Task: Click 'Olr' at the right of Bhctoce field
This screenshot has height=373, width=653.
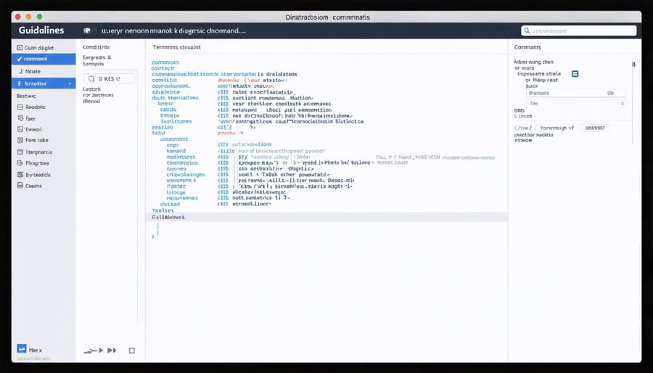Action: (610, 93)
